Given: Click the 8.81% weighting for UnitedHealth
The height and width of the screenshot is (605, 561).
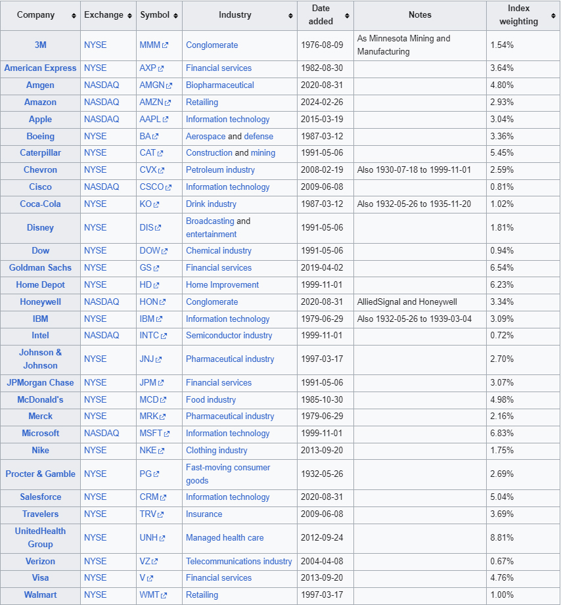Looking at the screenshot, I should click(x=502, y=538).
